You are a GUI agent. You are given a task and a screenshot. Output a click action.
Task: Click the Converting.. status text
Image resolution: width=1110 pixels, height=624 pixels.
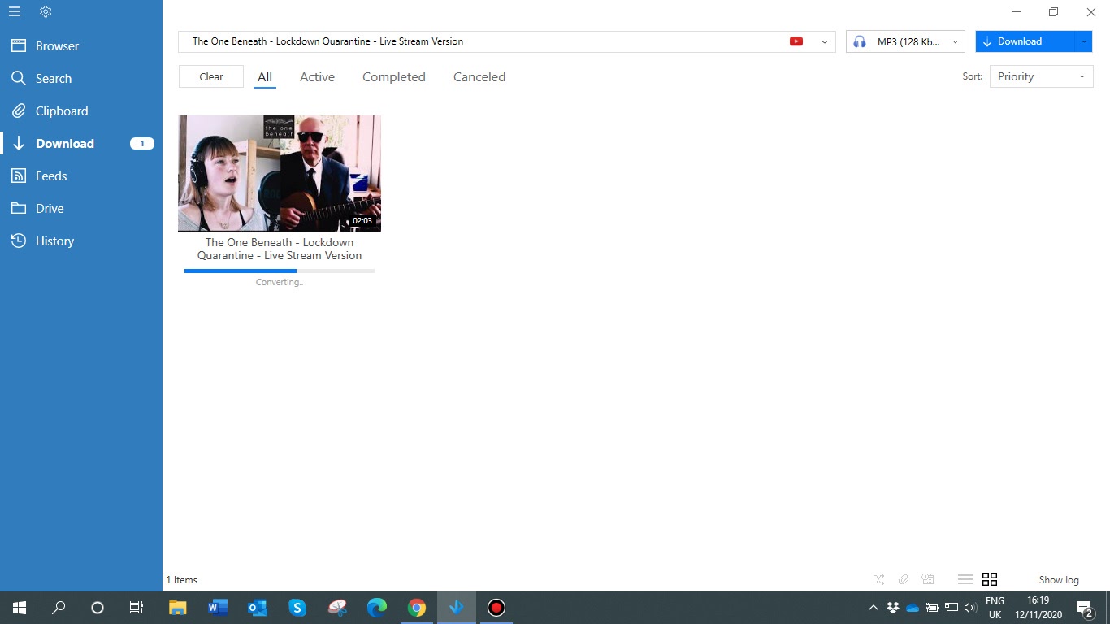coord(280,283)
